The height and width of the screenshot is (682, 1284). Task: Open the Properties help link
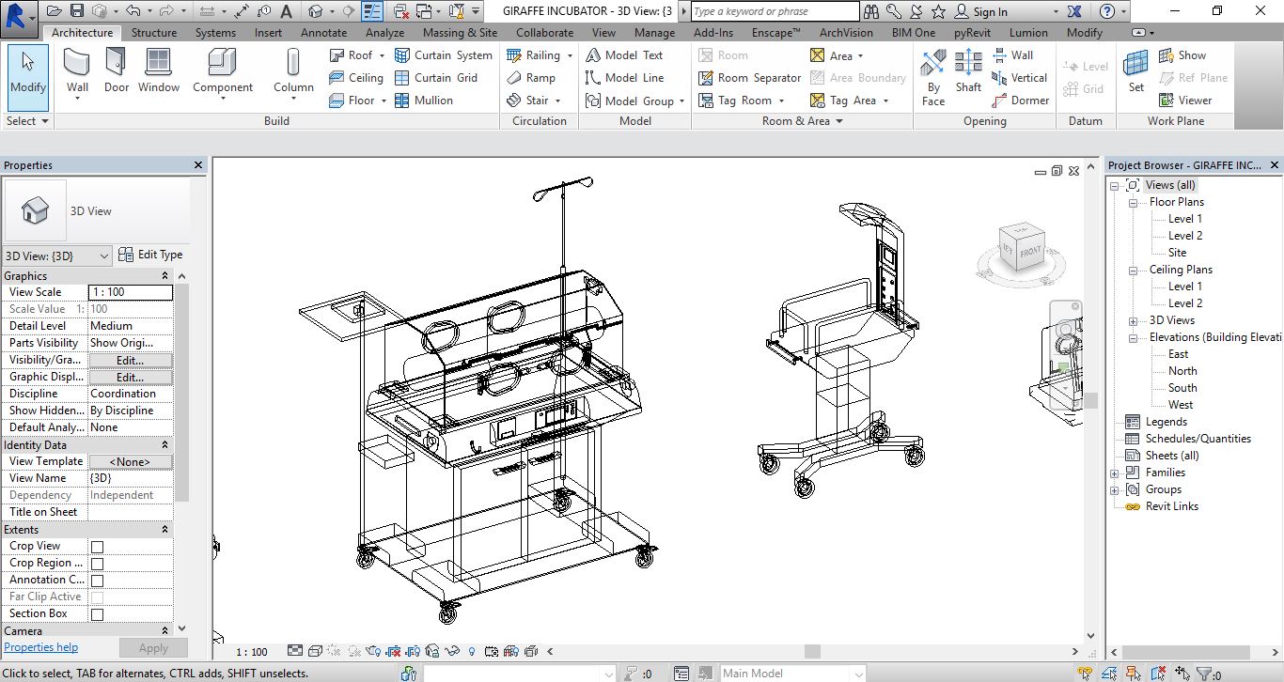(x=41, y=647)
